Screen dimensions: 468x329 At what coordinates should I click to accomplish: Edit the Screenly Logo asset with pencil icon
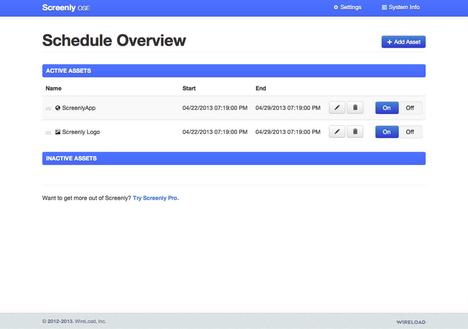[337, 131]
